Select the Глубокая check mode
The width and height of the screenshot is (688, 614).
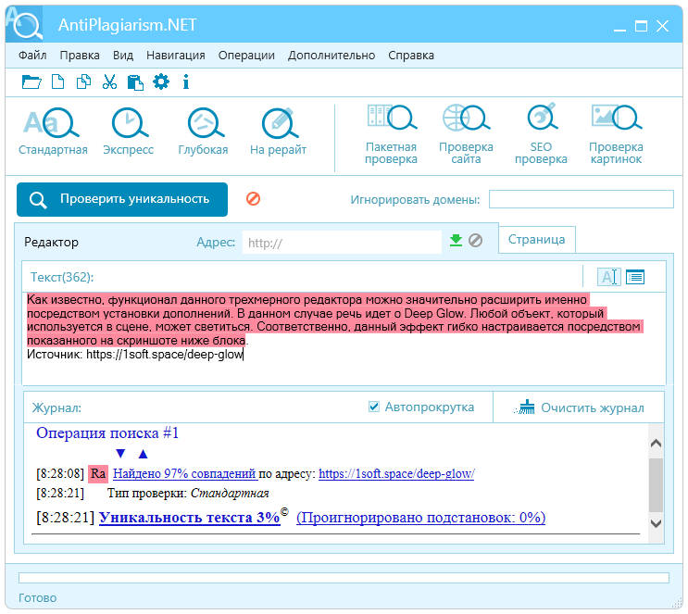click(203, 132)
